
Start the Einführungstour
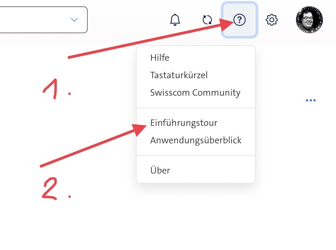pos(184,123)
